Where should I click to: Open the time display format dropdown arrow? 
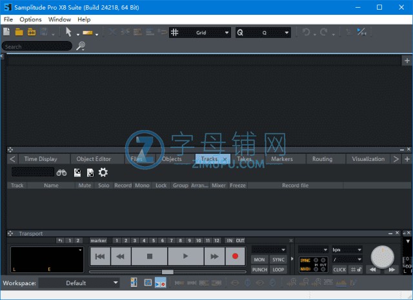tap(80, 250)
